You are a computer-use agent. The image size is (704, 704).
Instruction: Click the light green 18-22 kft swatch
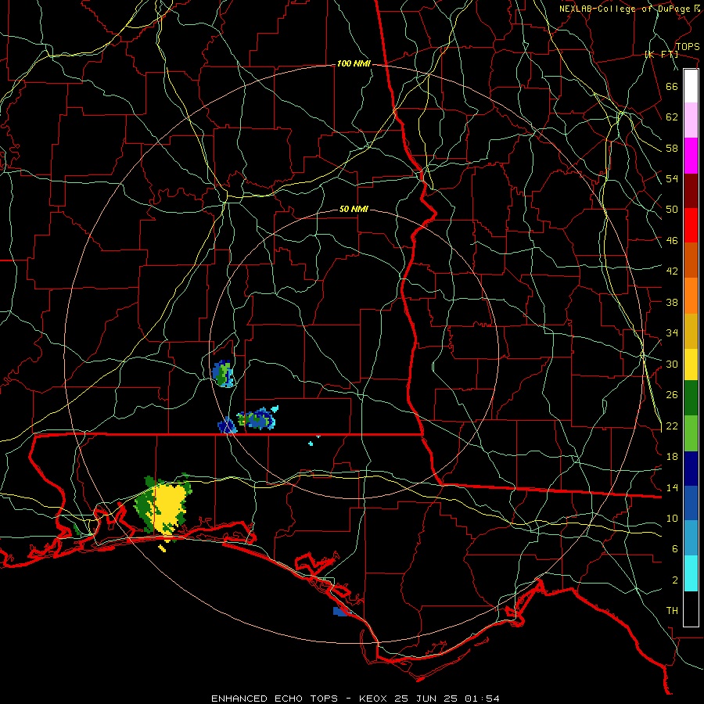691,433
